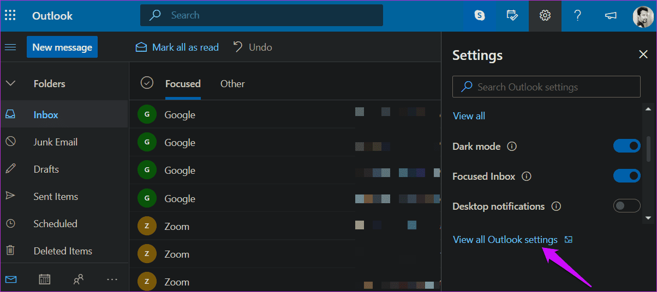The image size is (657, 292).
Task: Click the main Search box
Action: tap(261, 15)
